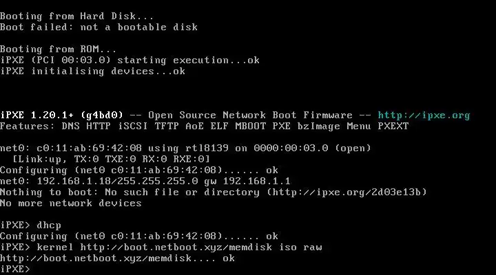Click the '[Link:up, TX:0 TXE:0 RX:0 RXE:0]' status line
The width and height of the screenshot is (496, 275).
point(111,159)
